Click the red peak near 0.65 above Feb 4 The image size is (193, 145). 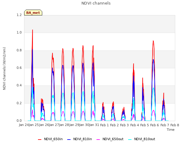click(134, 64)
